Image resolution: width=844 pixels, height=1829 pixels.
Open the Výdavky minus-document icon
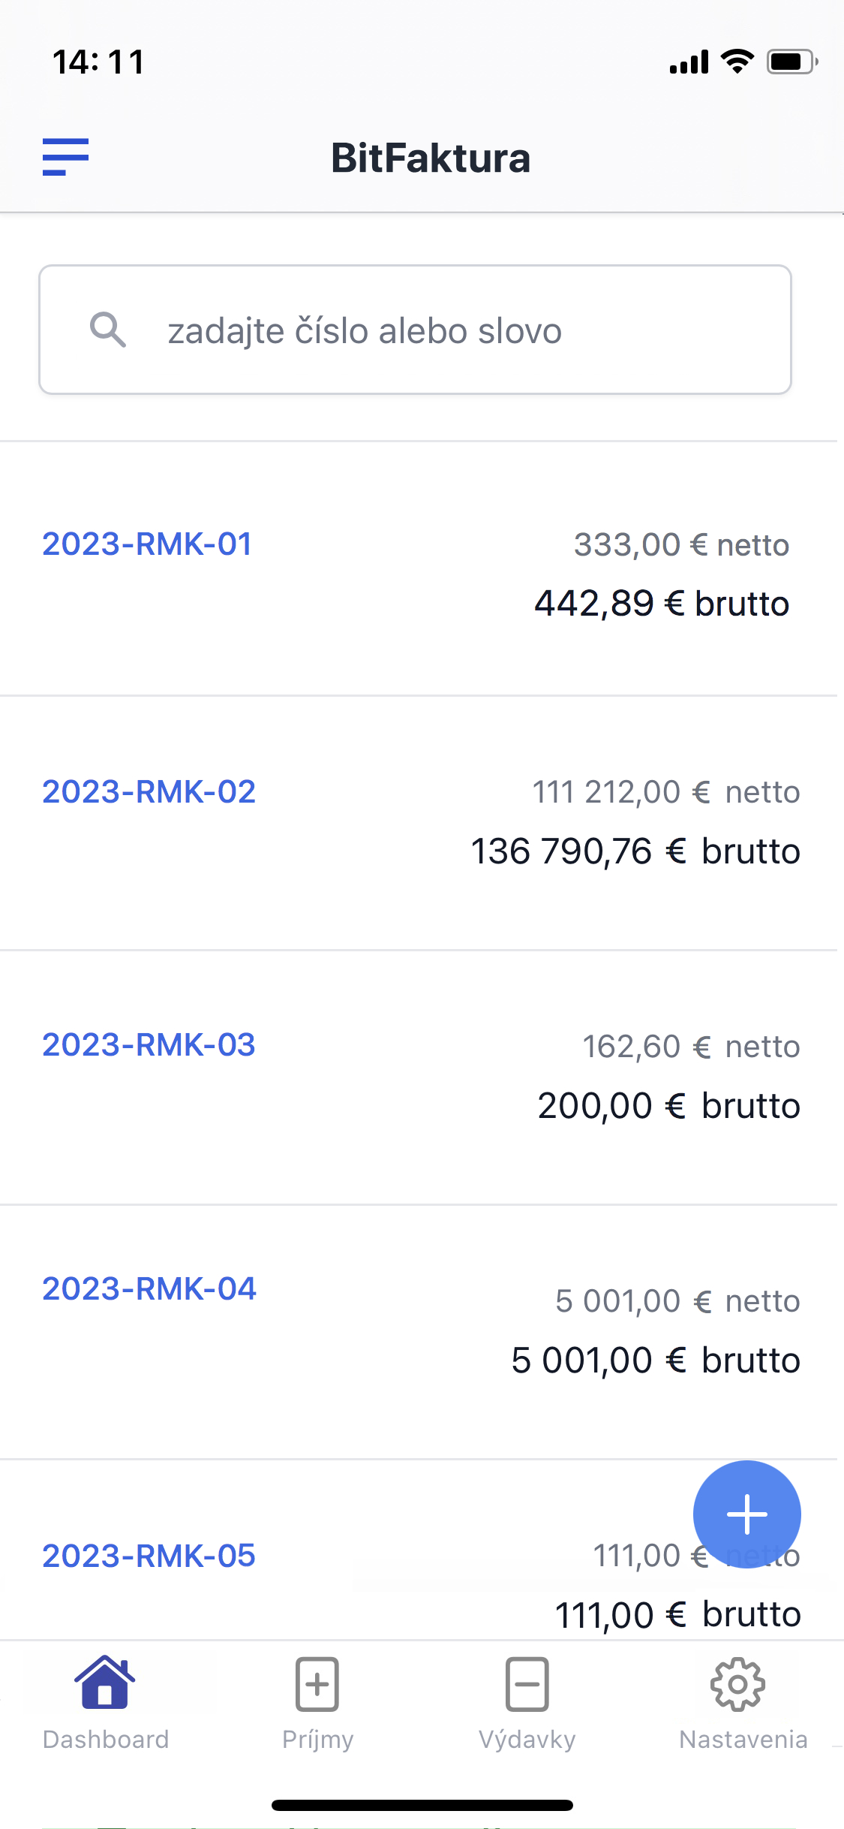point(527,1684)
